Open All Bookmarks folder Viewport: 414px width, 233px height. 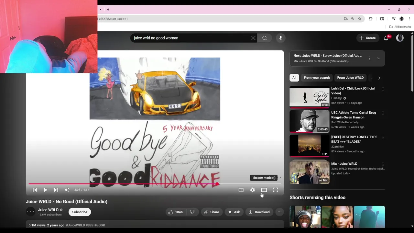coord(400,27)
